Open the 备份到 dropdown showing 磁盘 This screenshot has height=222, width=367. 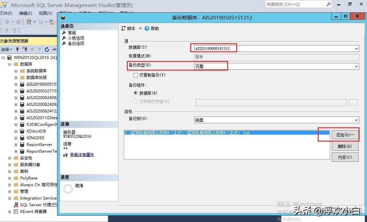tap(356, 120)
